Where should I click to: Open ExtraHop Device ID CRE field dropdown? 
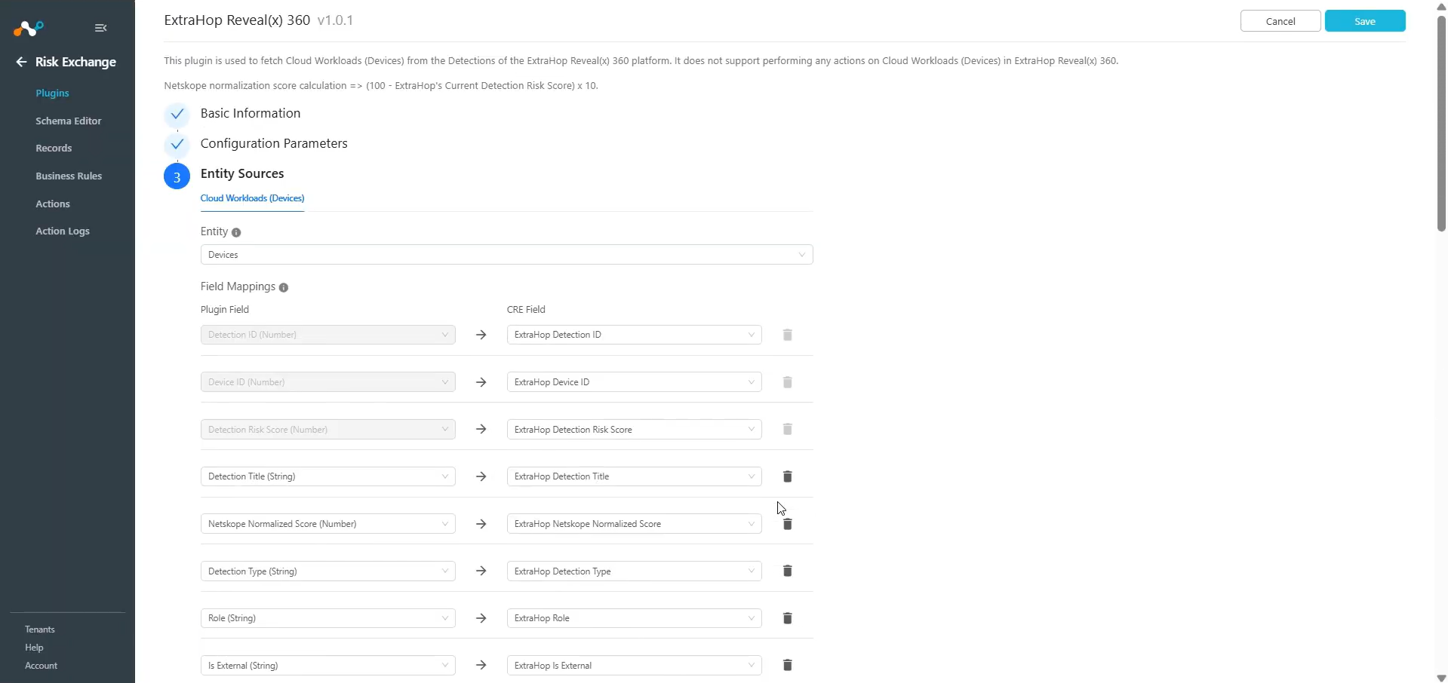click(x=634, y=382)
